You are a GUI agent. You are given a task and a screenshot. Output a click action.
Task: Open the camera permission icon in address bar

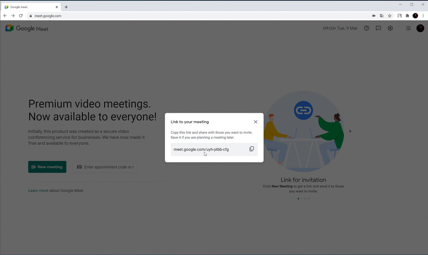point(374,16)
